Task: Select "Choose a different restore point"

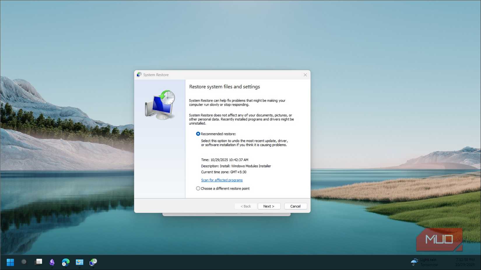Action: pos(198,188)
